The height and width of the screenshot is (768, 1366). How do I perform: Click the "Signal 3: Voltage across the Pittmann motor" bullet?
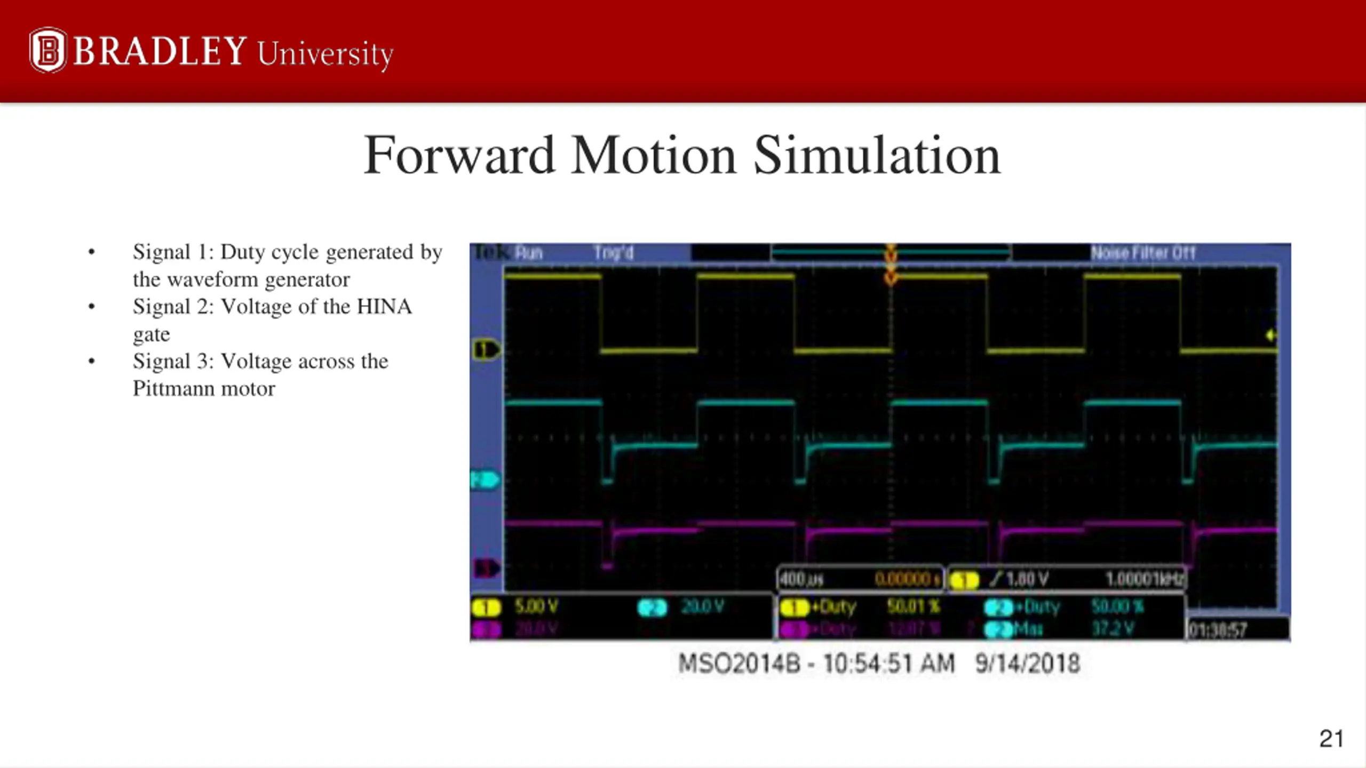click(260, 374)
